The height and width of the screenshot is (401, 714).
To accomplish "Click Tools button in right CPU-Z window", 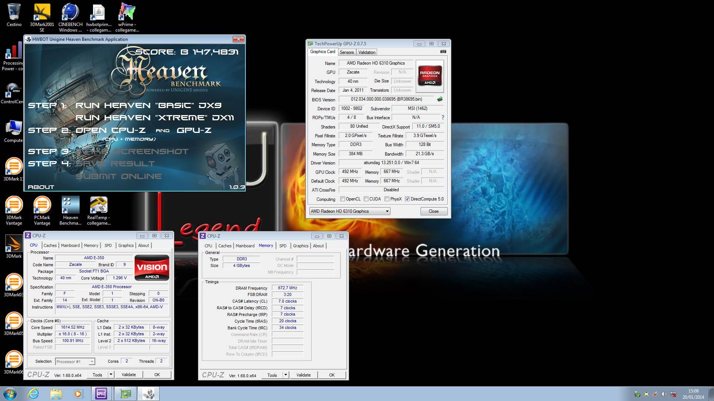I will (272, 375).
